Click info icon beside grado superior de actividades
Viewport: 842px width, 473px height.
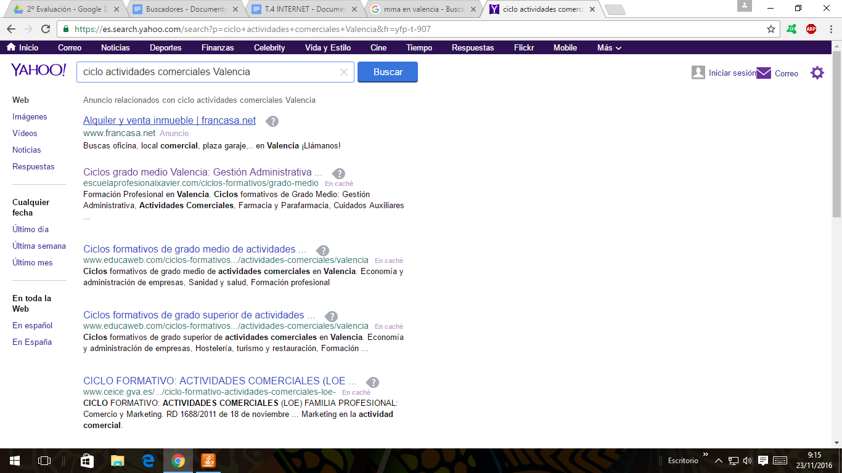(x=331, y=316)
